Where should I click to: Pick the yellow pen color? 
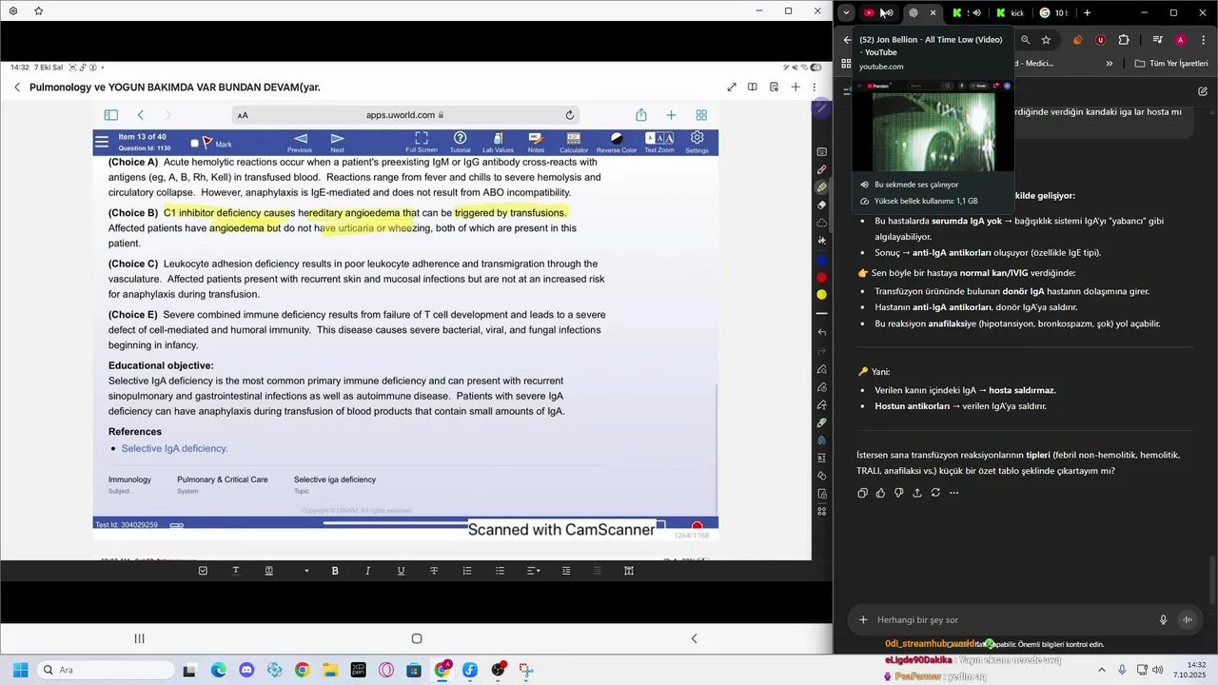[822, 295]
